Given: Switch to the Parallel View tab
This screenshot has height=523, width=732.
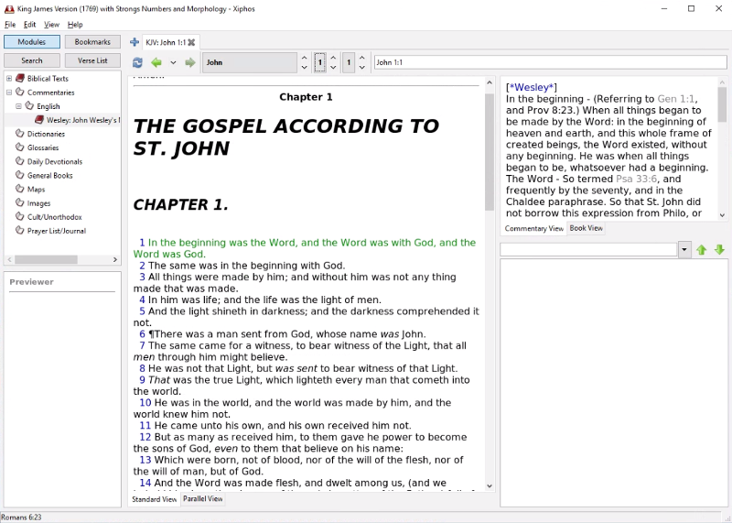Looking at the screenshot, I should coord(202,499).
